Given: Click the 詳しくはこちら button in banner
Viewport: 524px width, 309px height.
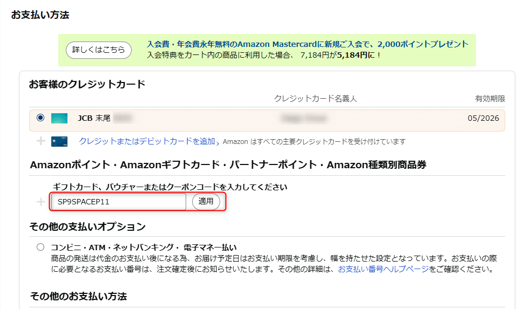Looking at the screenshot, I should pyautogui.click(x=99, y=50).
